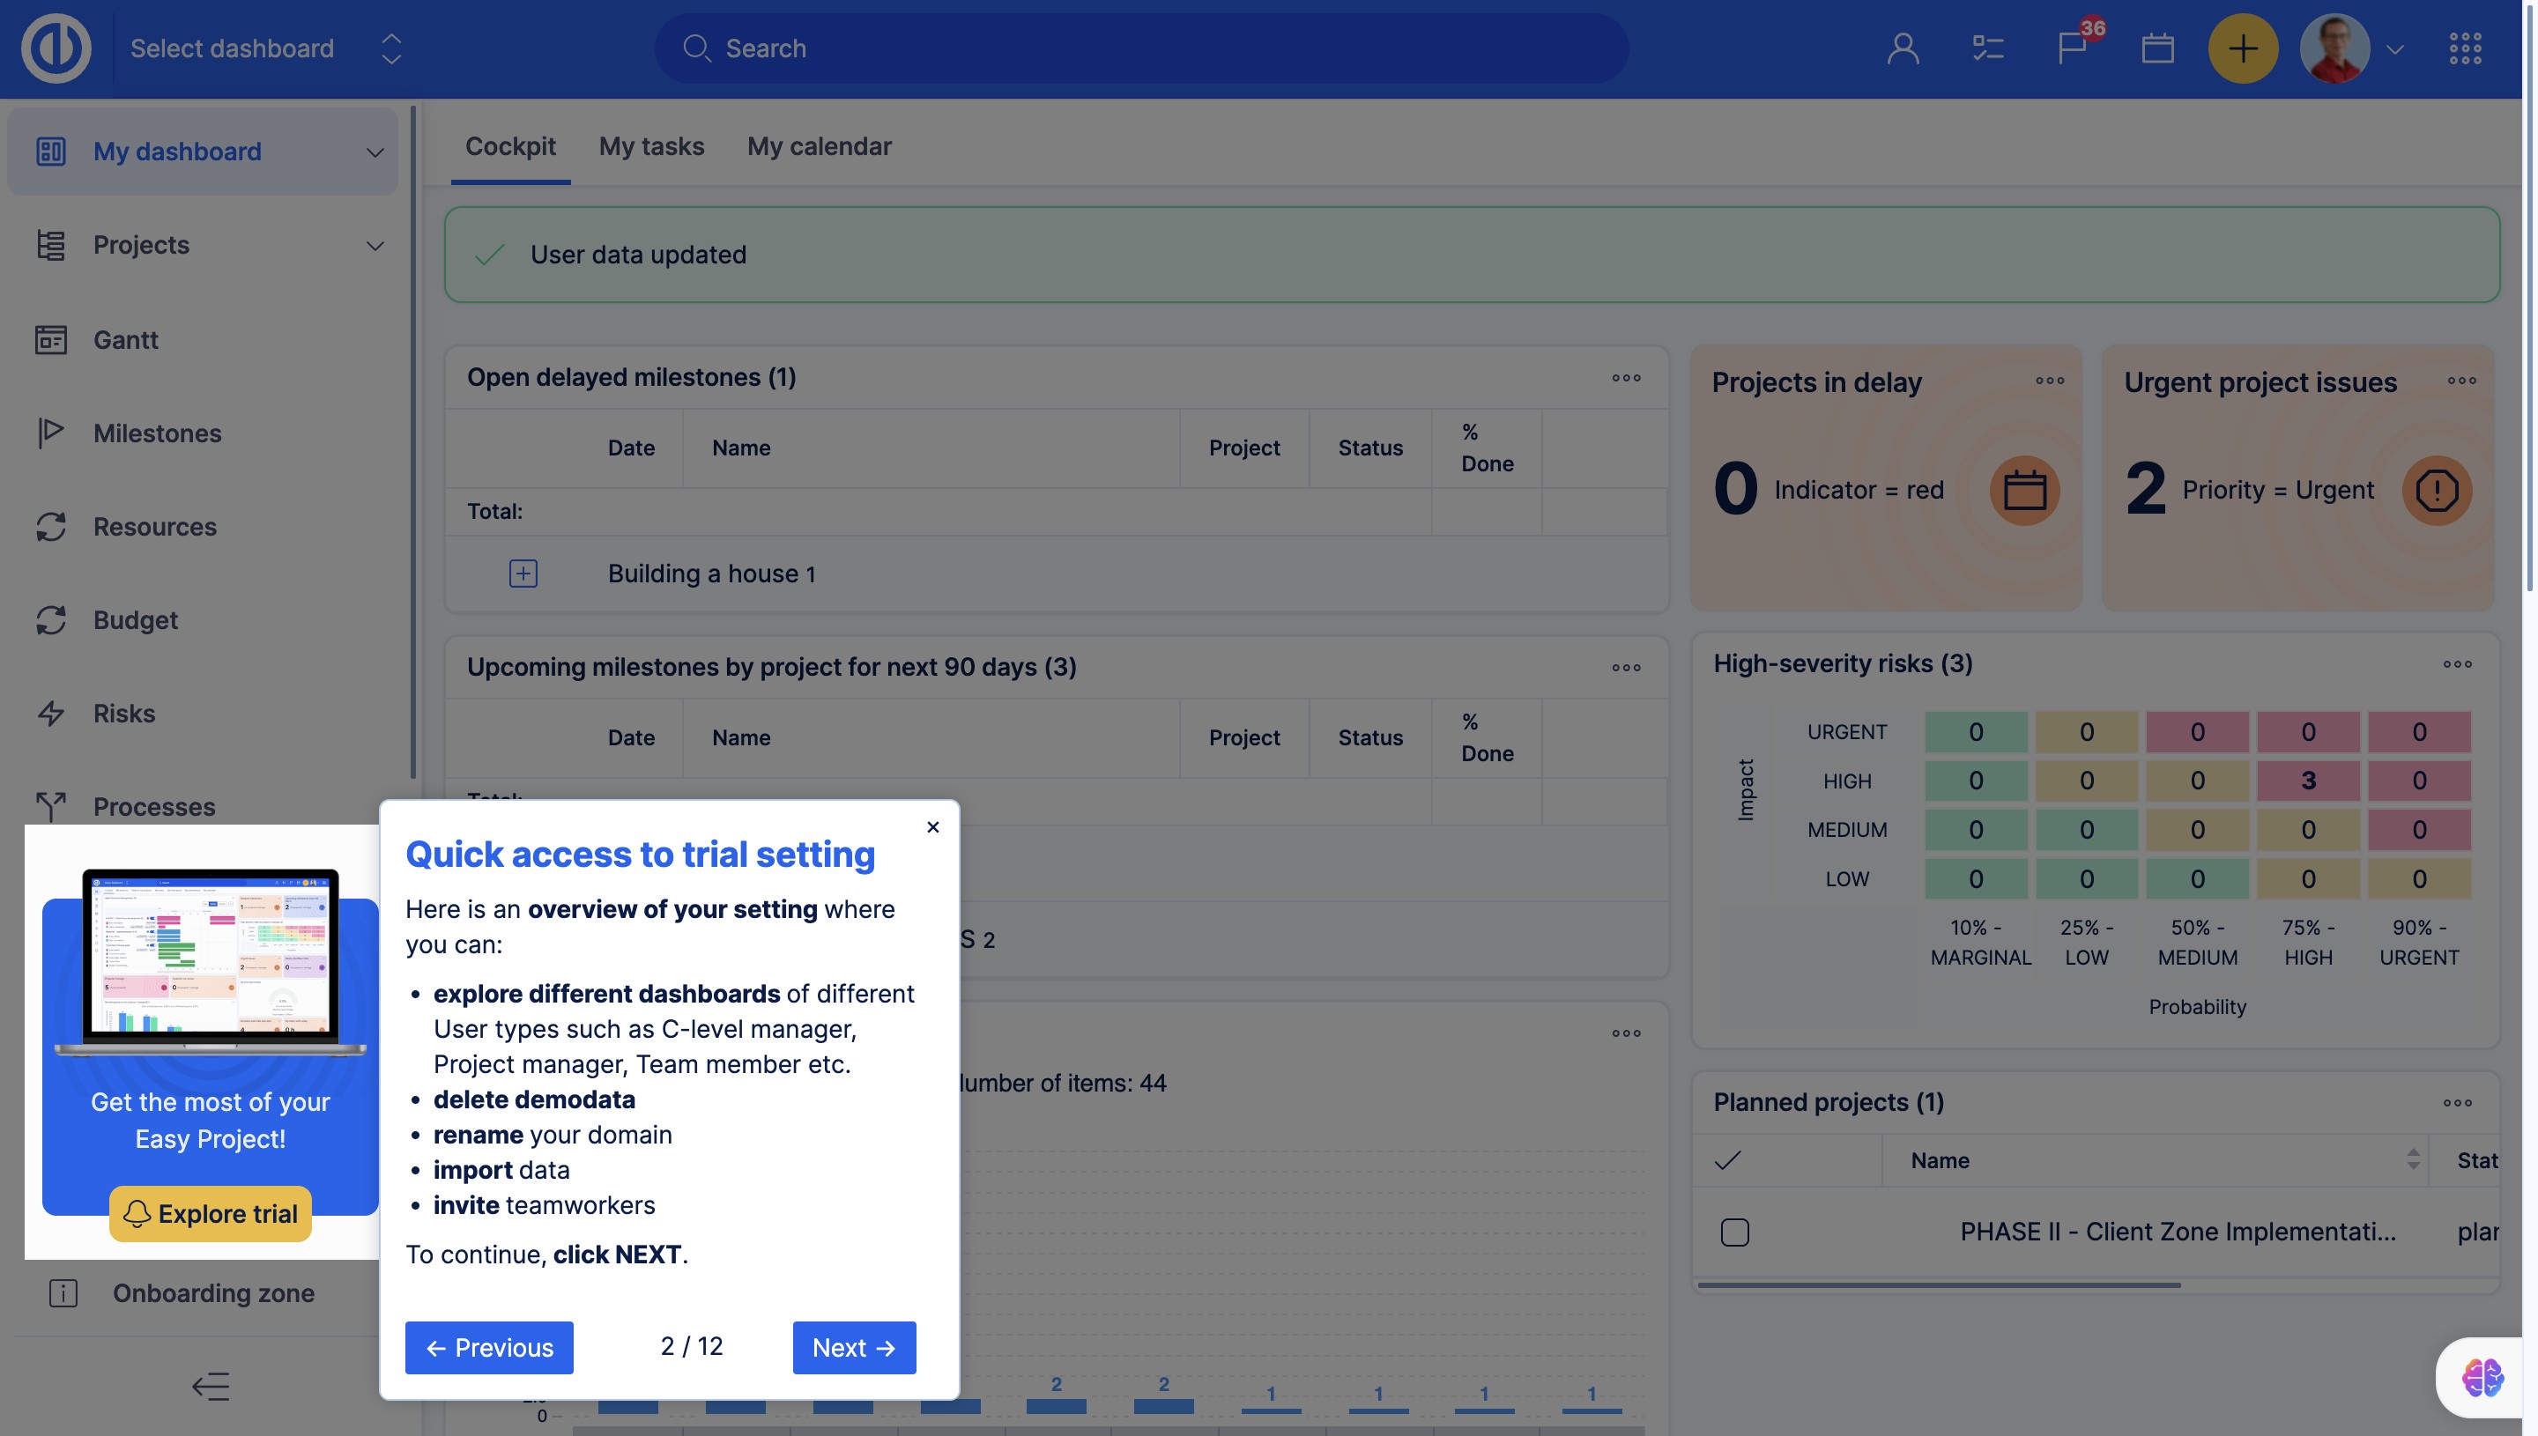This screenshot has width=2538, height=1436.
Task: Click the Explore trial button
Action: (210, 1213)
